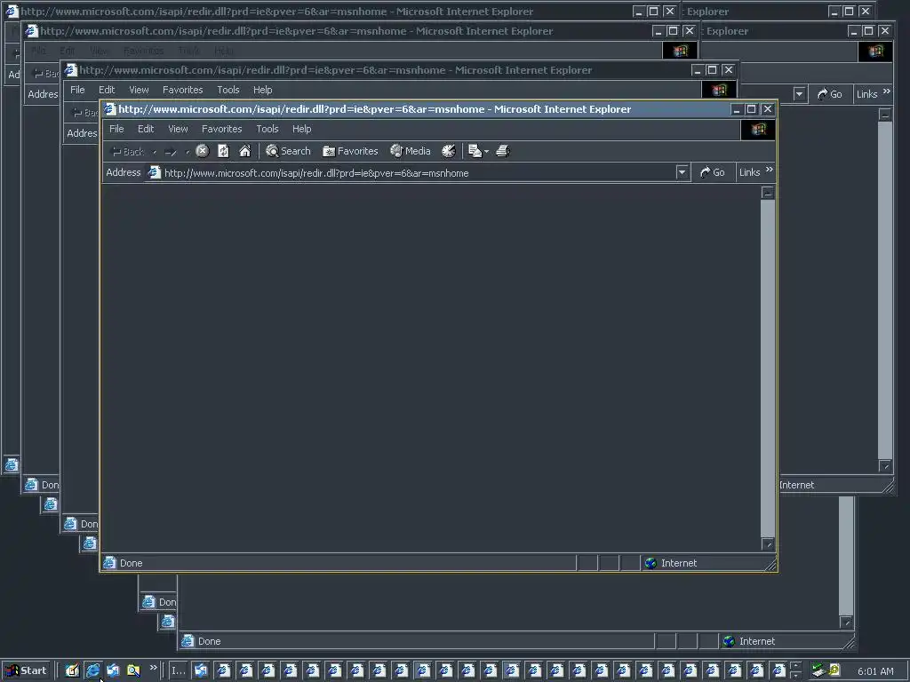The width and height of the screenshot is (910, 682).
Task: Click the Print icon in the front window toolbar
Action: [x=503, y=151]
